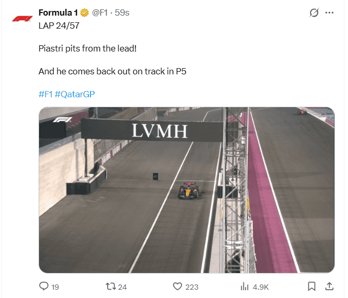Bookmark this Formula 1 post
This screenshot has width=348, height=298.
coord(311,286)
